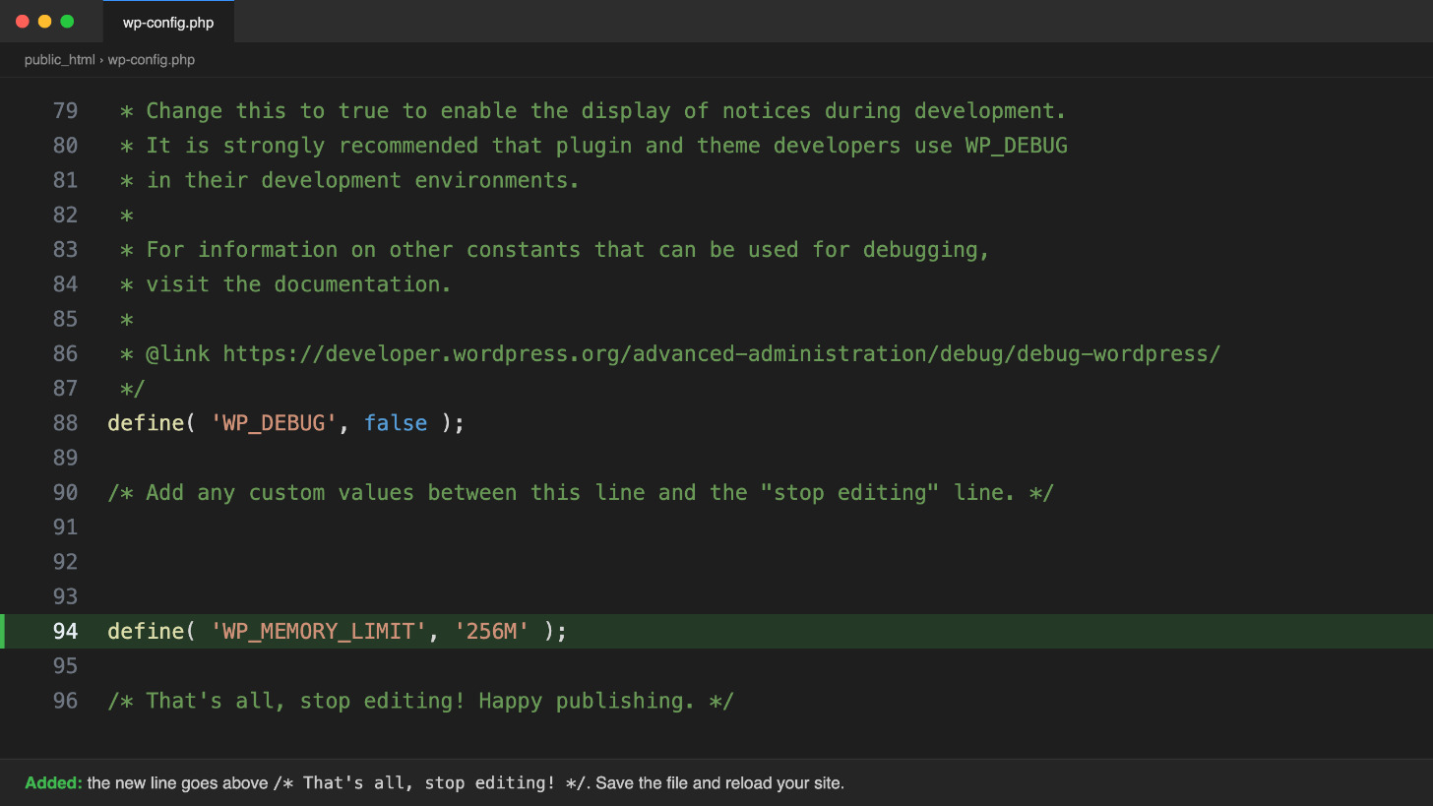Click the define keyword on line 88
The height and width of the screenshot is (806, 1433).
click(x=146, y=423)
